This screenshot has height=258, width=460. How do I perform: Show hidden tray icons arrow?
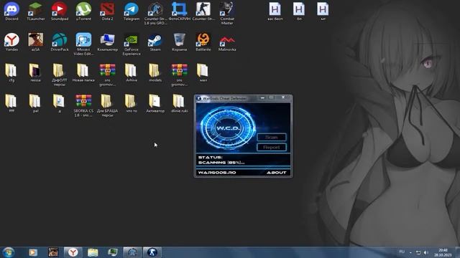click(x=410, y=252)
